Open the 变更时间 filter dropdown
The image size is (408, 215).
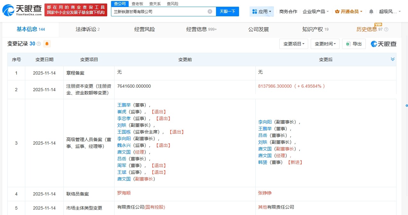click(x=325, y=44)
